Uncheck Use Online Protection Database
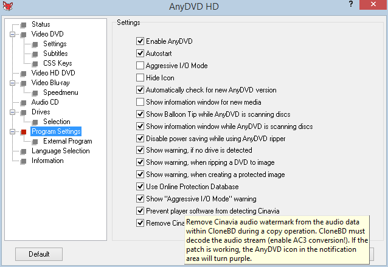Image resolution: width=388 pixels, height=267 pixels. (140, 186)
